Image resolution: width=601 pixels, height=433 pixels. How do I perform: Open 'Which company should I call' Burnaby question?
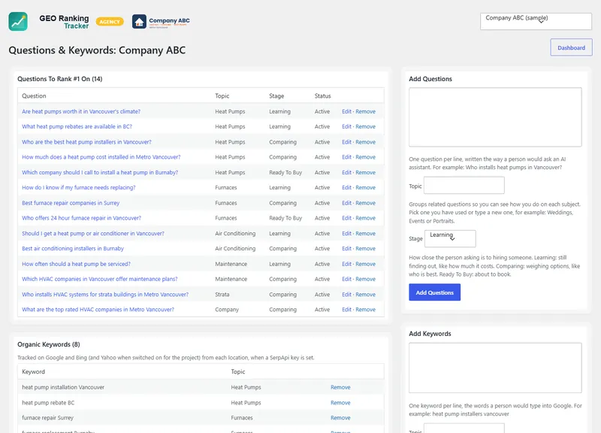click(100, 173)
